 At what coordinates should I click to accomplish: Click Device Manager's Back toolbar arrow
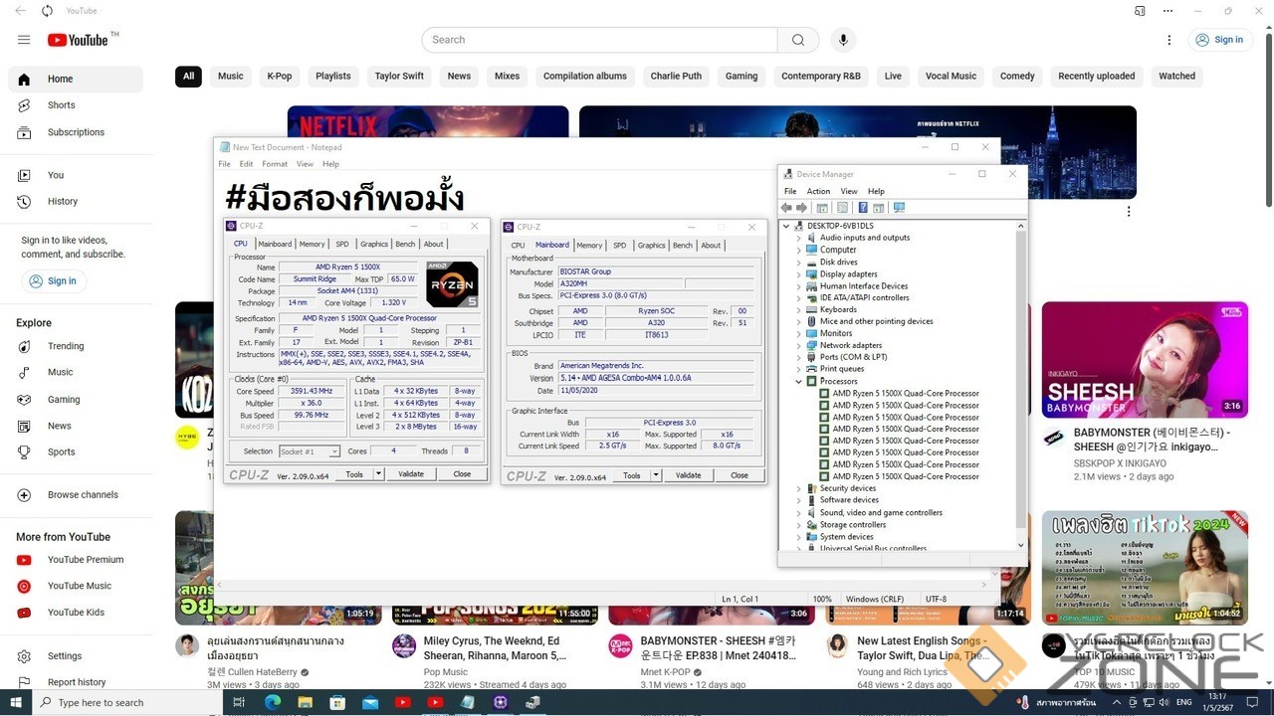[786, 208]
